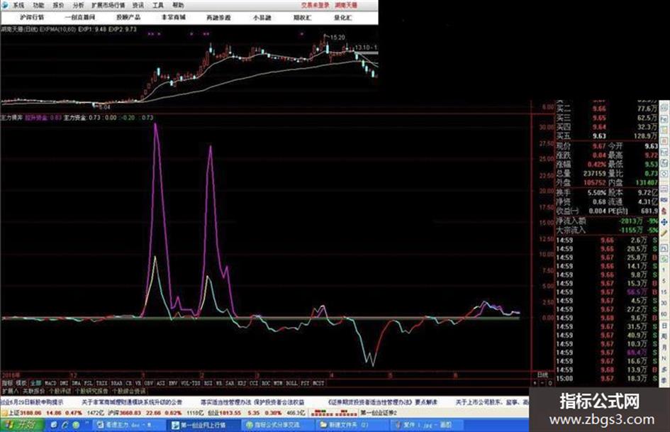
Task: Select the EMV indicator tab
Action: [x=173, y=383]
